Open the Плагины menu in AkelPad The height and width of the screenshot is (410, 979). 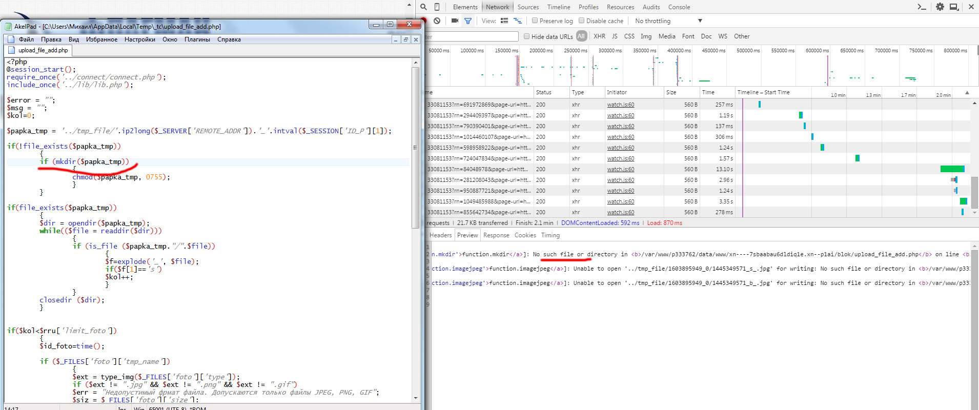point(197,39)
